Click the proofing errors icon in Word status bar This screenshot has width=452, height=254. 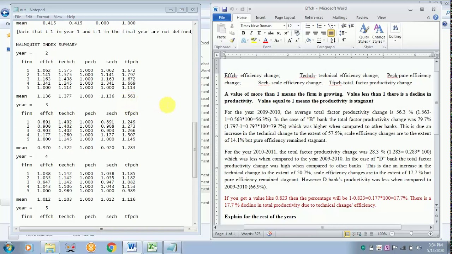pyautogui.click(x=269, y=234)
